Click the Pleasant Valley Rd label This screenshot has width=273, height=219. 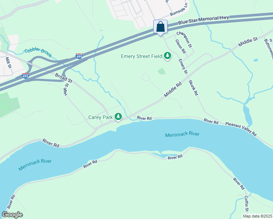(x=241, y=129)
